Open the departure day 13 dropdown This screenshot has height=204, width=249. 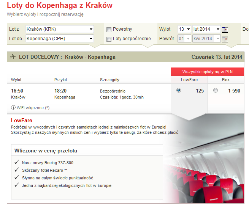tap(184, 29)
